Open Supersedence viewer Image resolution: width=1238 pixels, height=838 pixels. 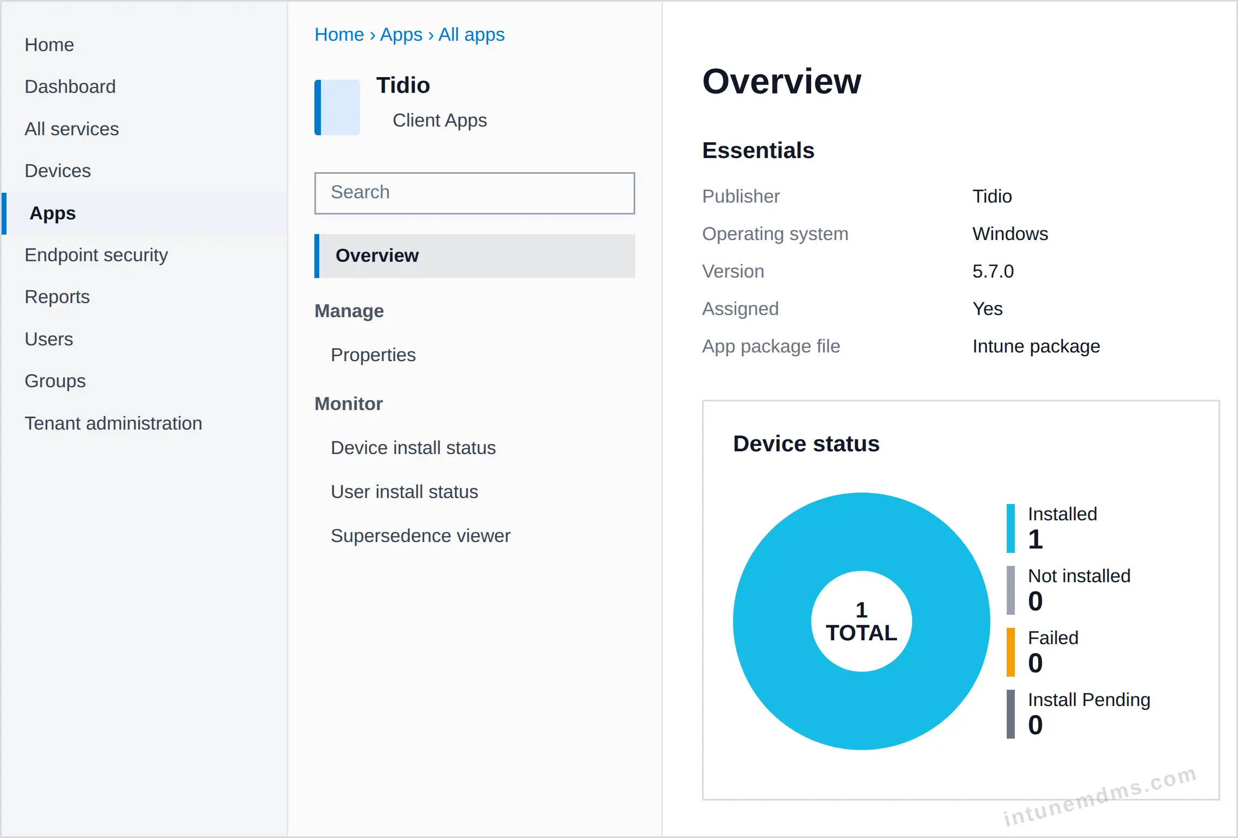click(x=421, y=535)
